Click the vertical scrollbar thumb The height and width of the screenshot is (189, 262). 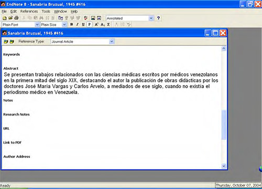click(x=224, y=125)
